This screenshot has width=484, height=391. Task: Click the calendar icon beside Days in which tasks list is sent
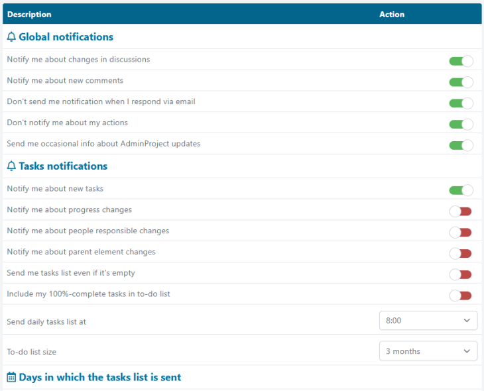coord(11,377)
